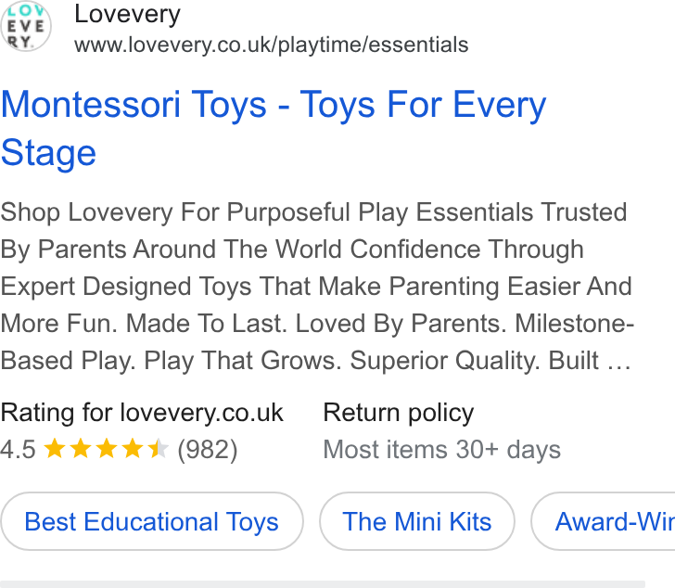The width and height of the screenshot is (675, 588).
Task: Open the lovevery.co.uk/playtime/essentials URL
Action: tap(271, 45)
